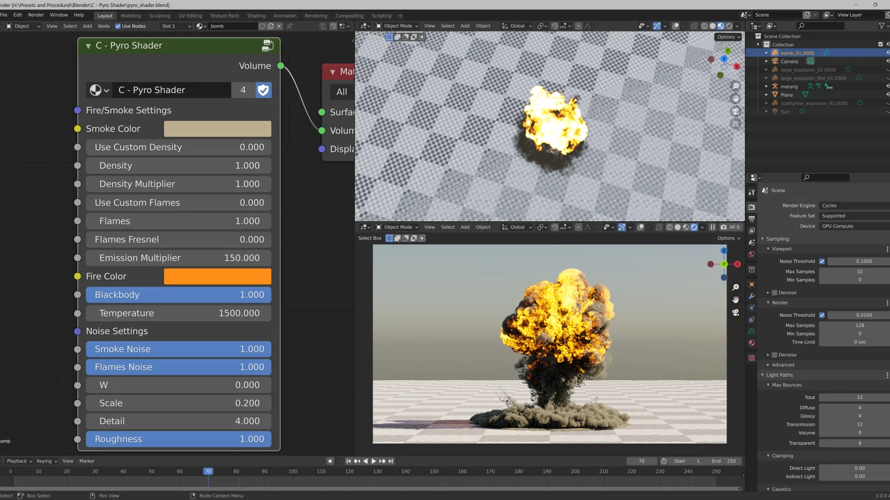The width and height of the screenshot is (890, 500).
Task: Enable the proportional editing icon in viewport header
Action: tap(578, 26)
